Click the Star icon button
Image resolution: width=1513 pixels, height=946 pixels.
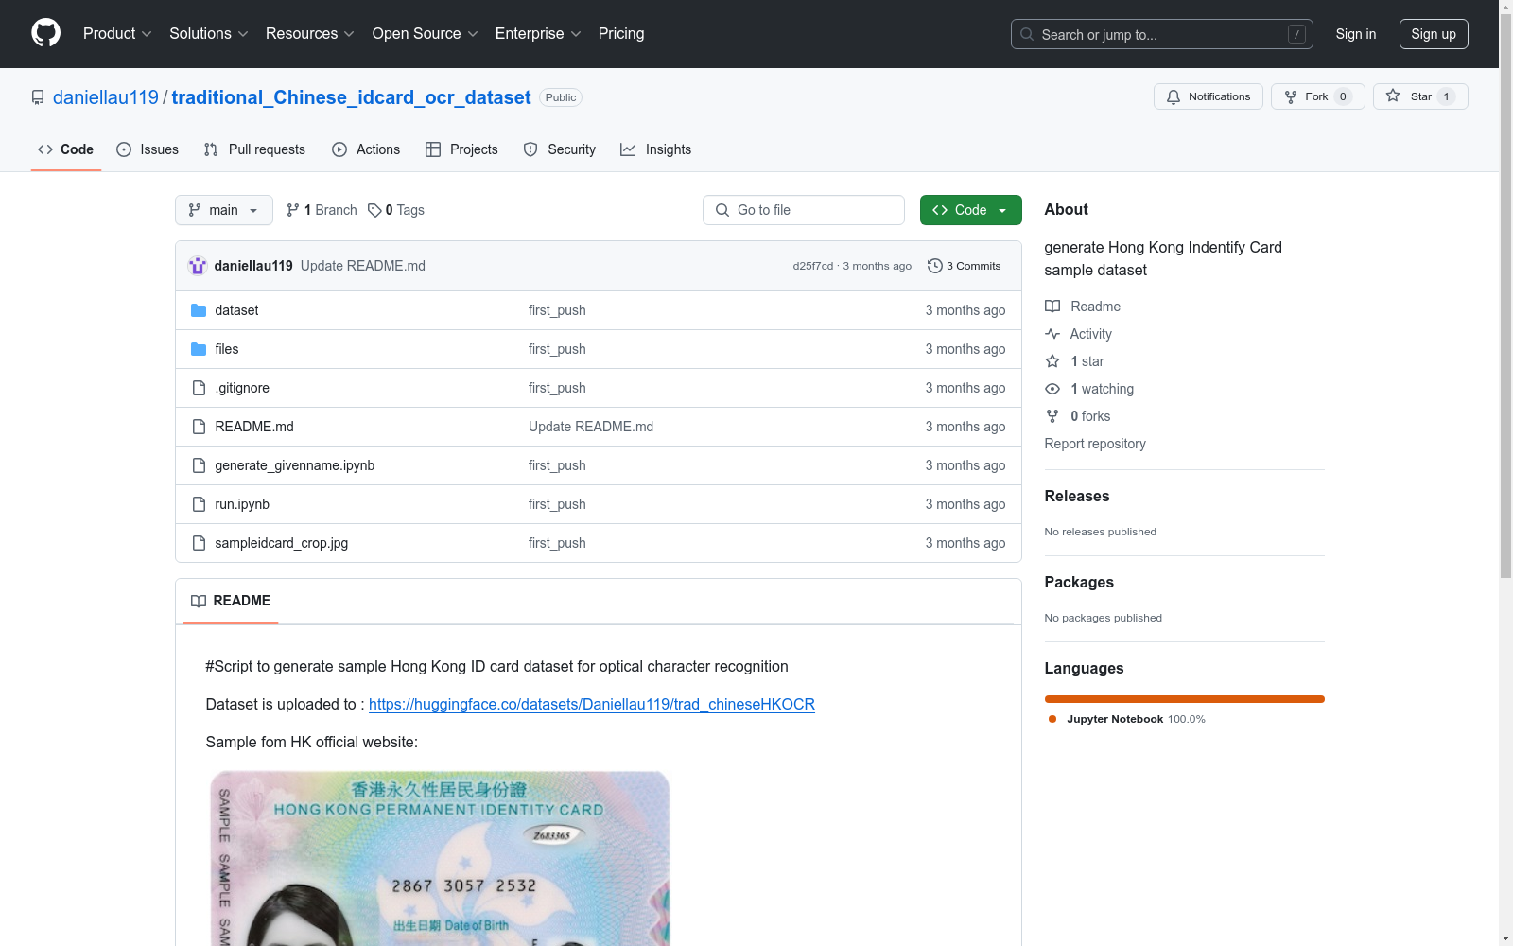(x=1393, y=96)
